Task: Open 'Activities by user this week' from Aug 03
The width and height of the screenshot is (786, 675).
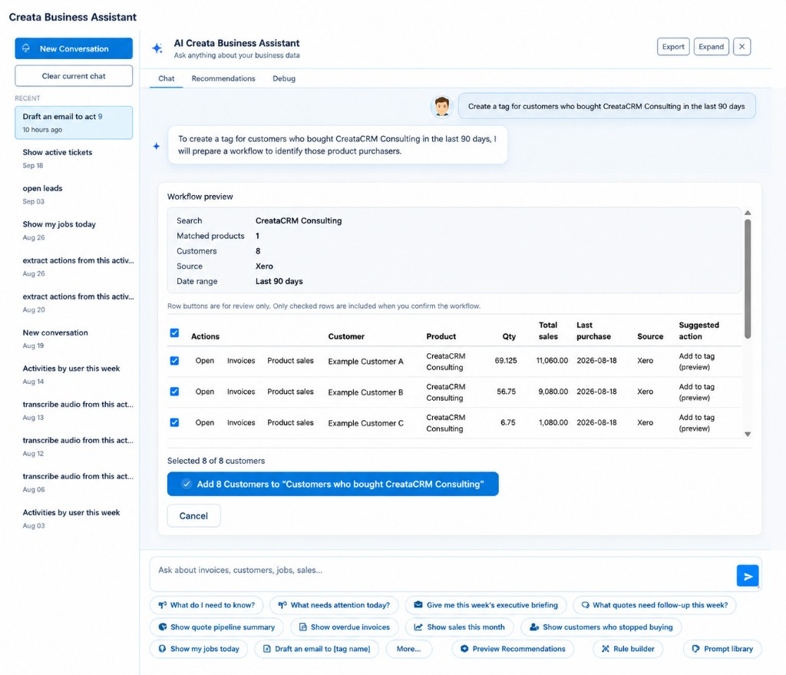Action: 74,519
